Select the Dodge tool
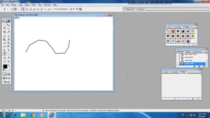 pyautogui.click(x=9, y=46)
